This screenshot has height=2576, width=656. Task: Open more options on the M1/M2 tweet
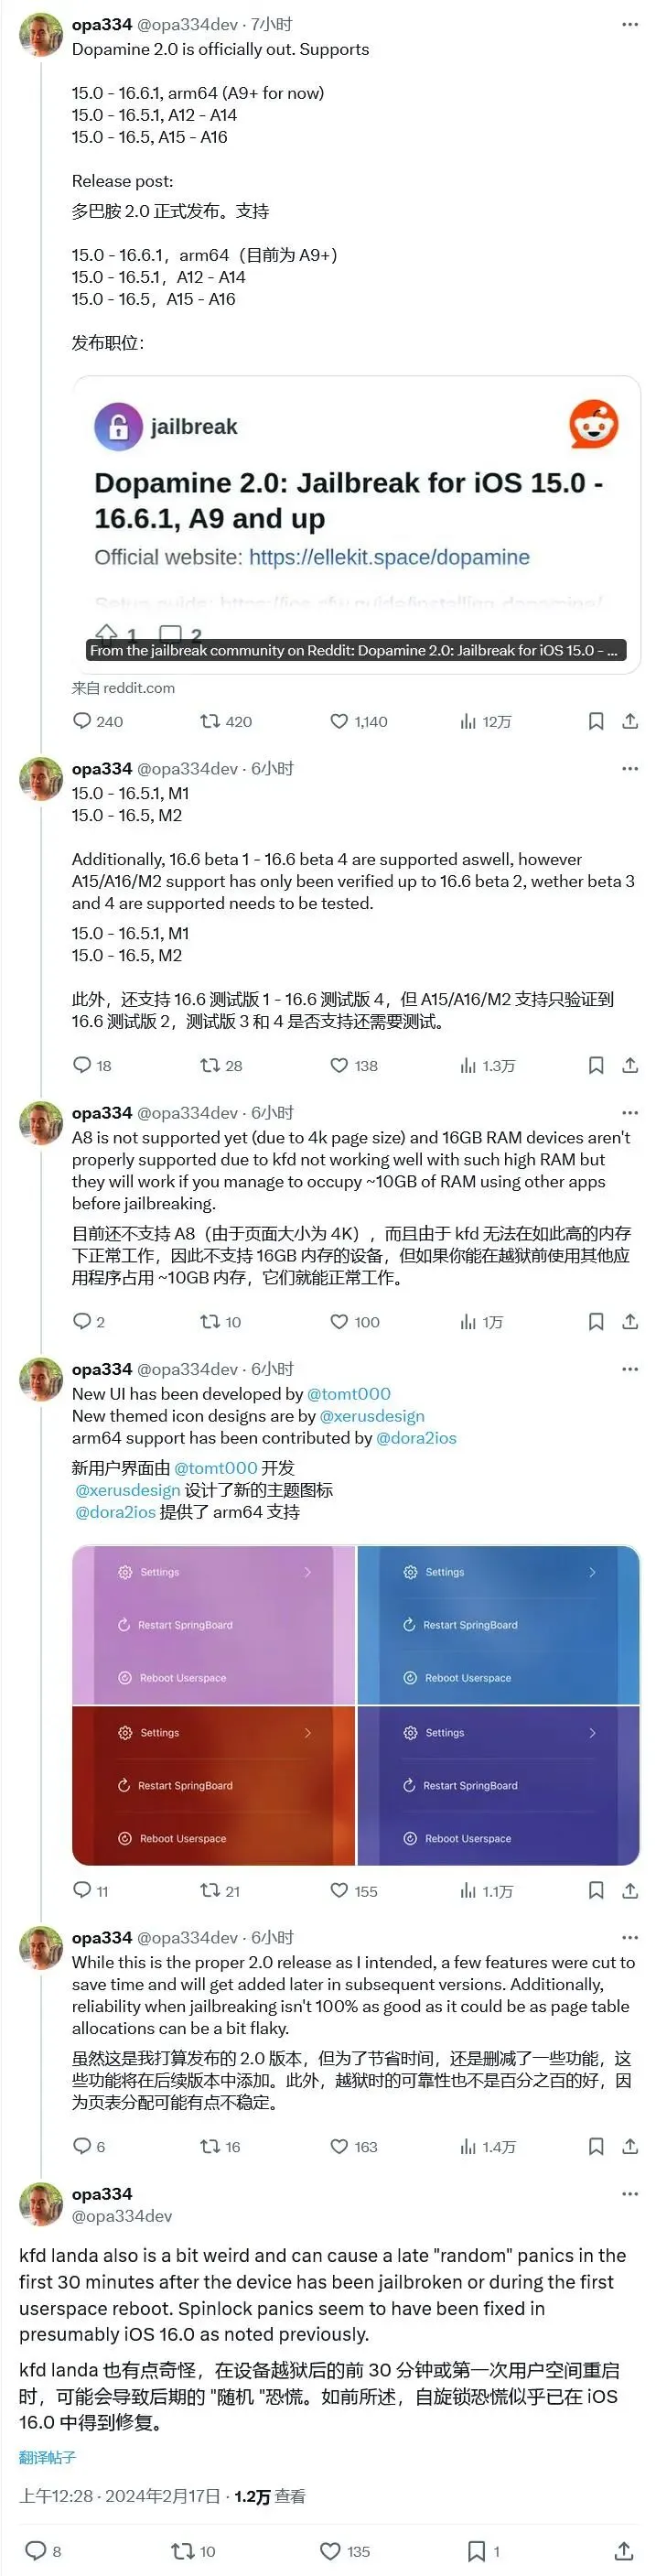pyautogui.click(x=630, y=768)
